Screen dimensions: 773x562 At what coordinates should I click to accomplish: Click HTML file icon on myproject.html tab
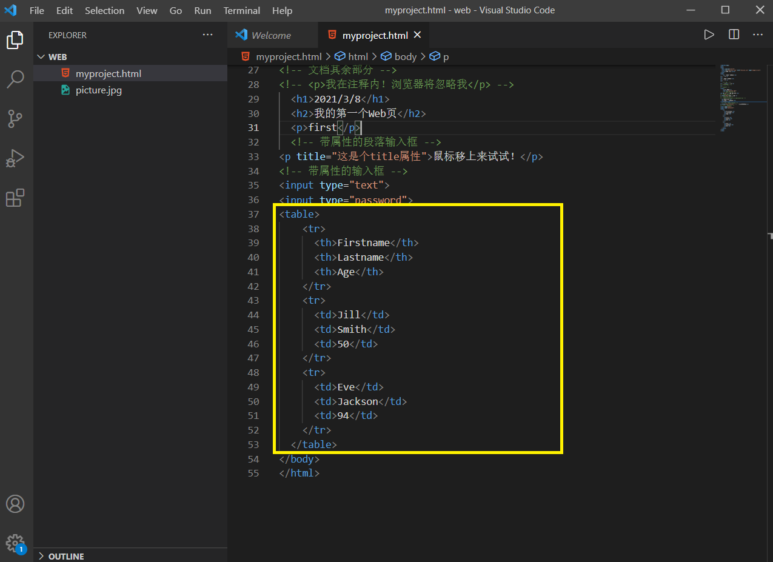pyautogui.click(x=331, y=35)
